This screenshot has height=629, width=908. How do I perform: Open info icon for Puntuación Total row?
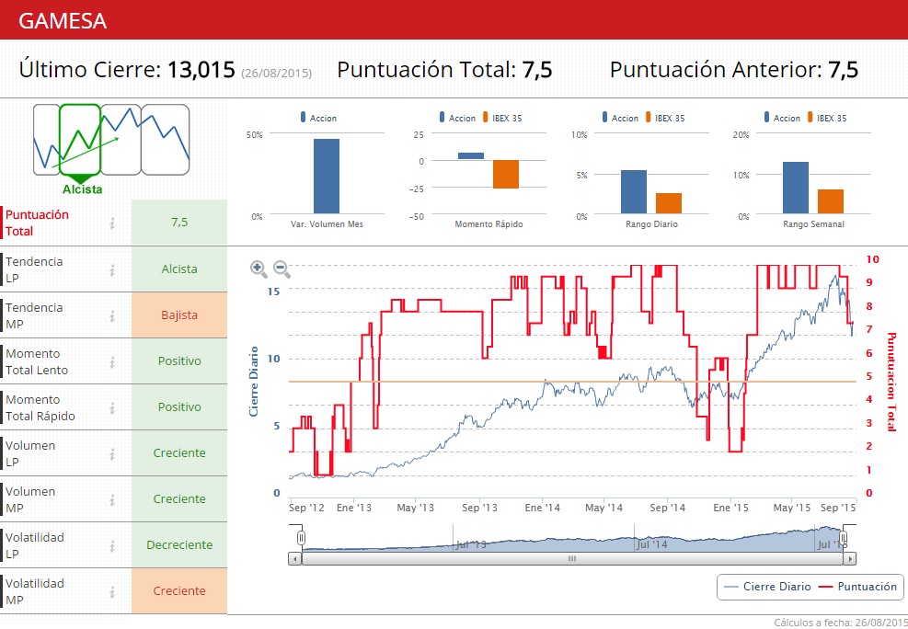click(x=112, y=223)
